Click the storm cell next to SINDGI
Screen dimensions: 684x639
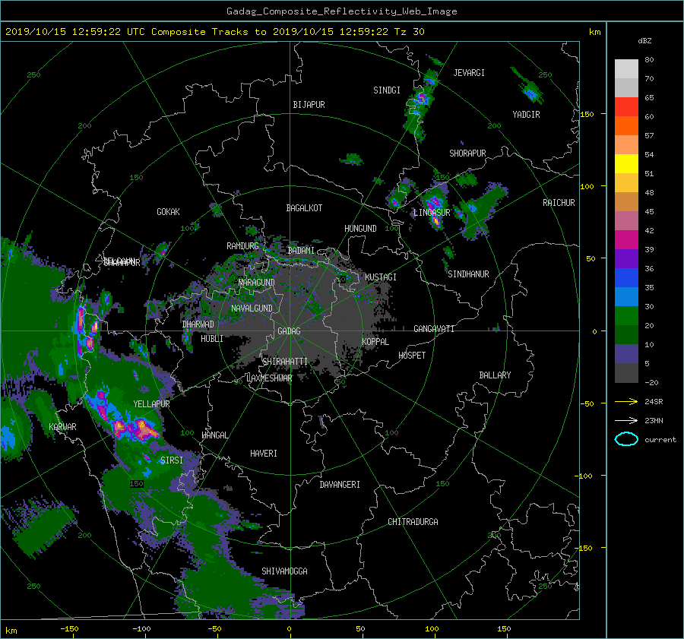point(421,99)
